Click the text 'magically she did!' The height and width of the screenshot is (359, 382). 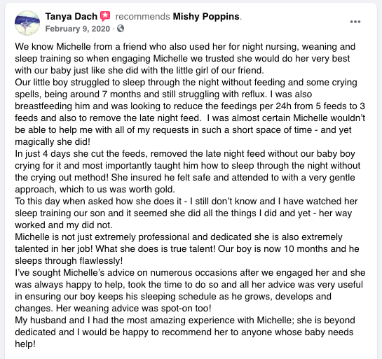[x=53, y=142]
